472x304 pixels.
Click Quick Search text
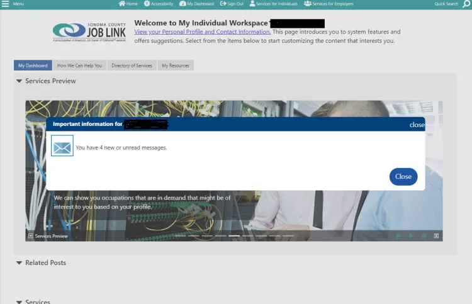point(446,4)
